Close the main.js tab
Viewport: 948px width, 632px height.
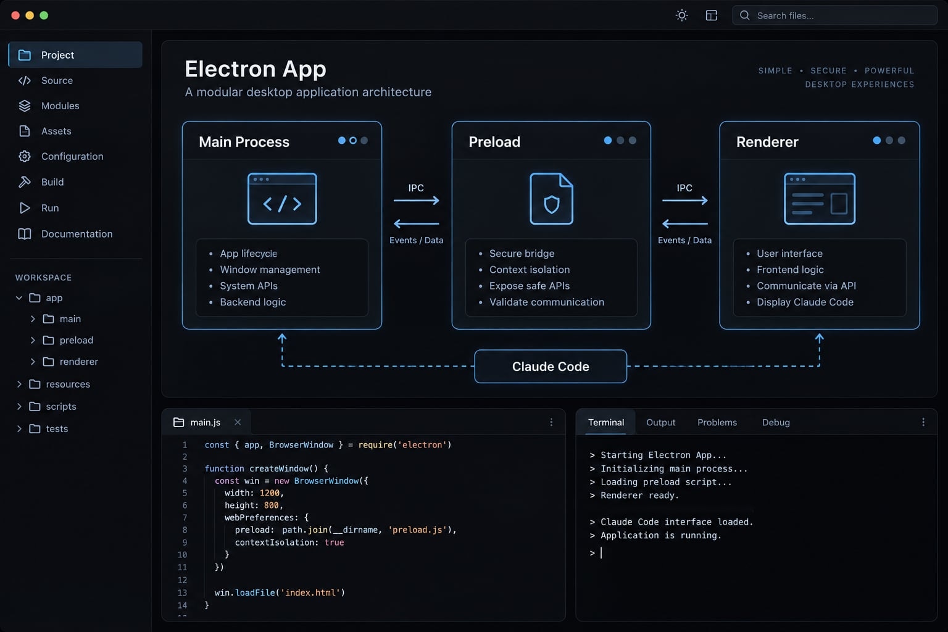point(238,422)
